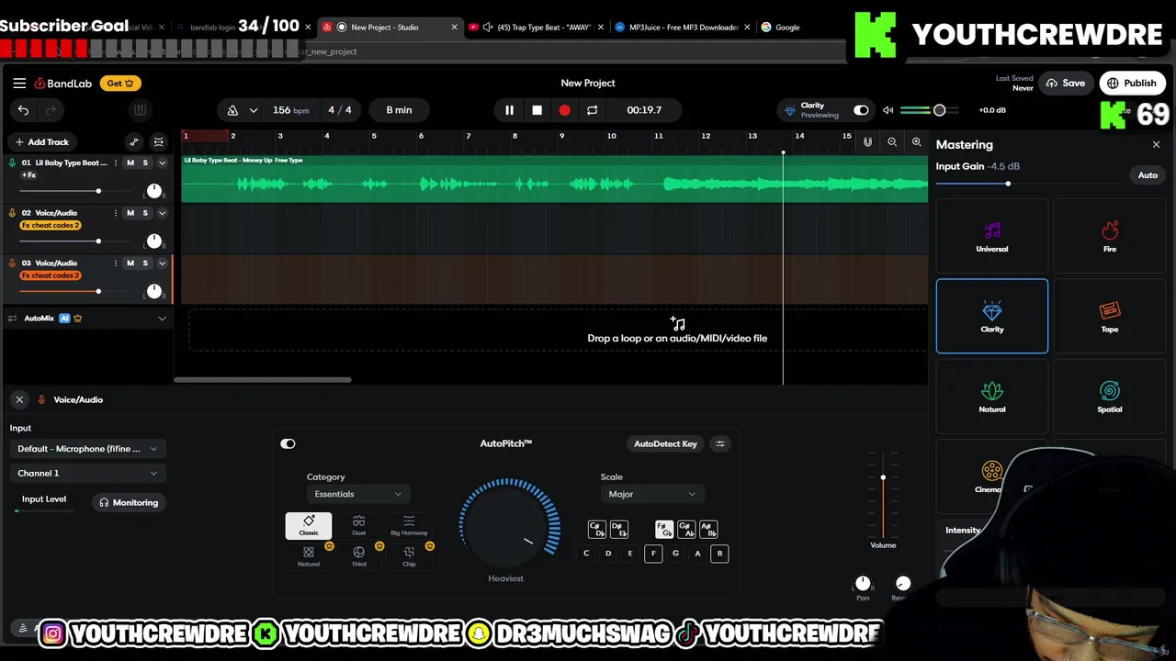Zoom out the timeline

[x=892, y=142]
